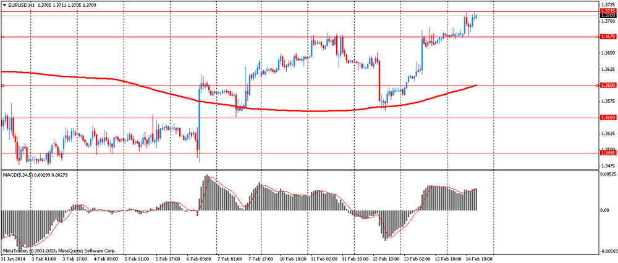Click the 12 Feb 10:00 time label

pyautogui.click(x=387, y=259)
